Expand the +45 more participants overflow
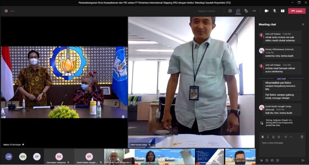The height and width of the screenshot is (165, 309). 8,157
